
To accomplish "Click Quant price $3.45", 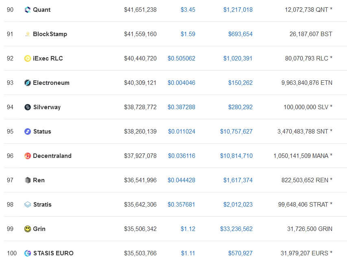I will pyautogui.click(x=188, y=10).
